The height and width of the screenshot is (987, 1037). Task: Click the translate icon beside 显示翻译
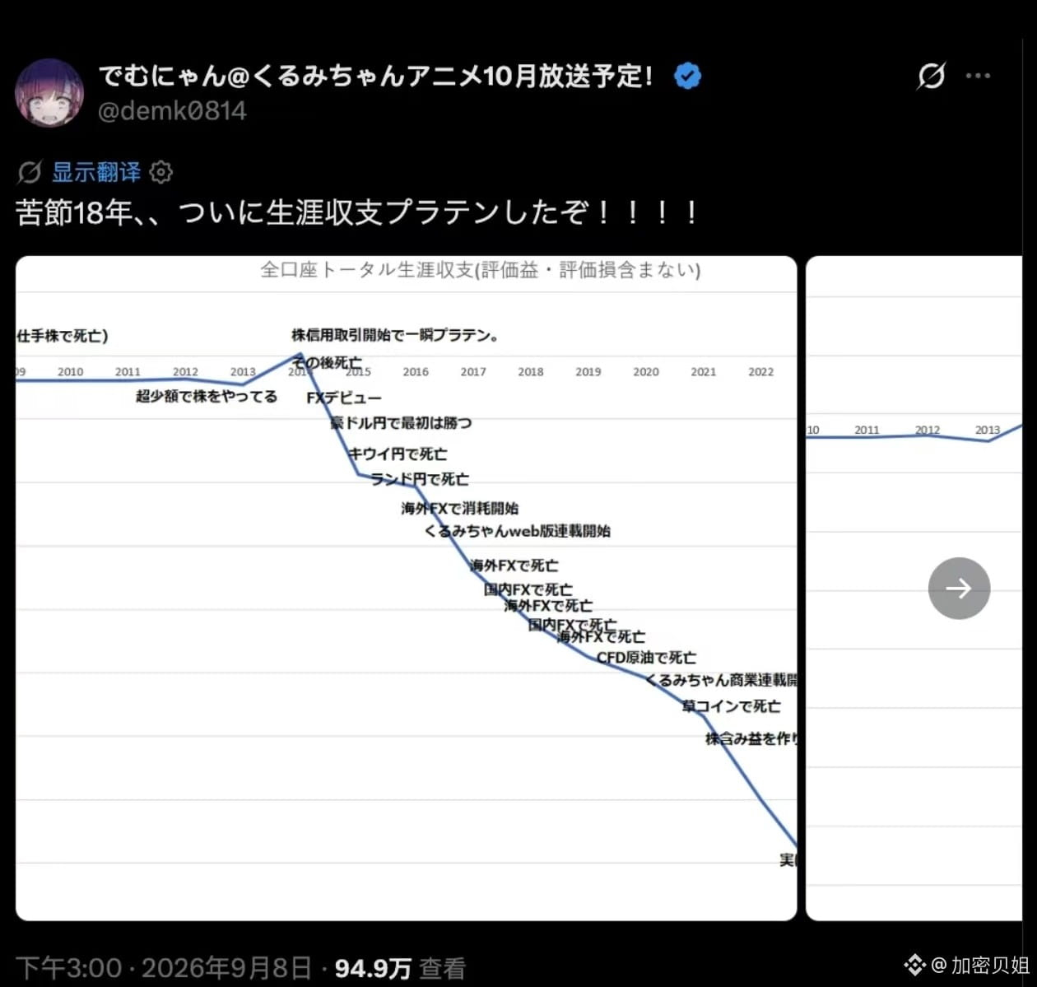[x=29, y=172]
